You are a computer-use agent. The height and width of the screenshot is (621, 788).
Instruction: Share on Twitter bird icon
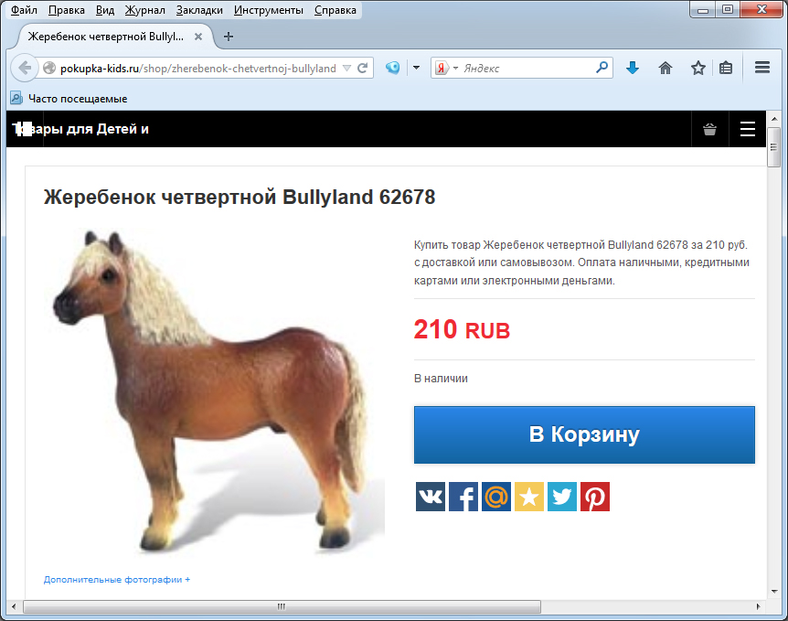[562, 497]
